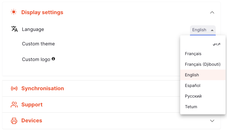Click the printer icon beside Devices
Image resolution: width=227 pixels, height=130 pixels.
pos(14,121)
